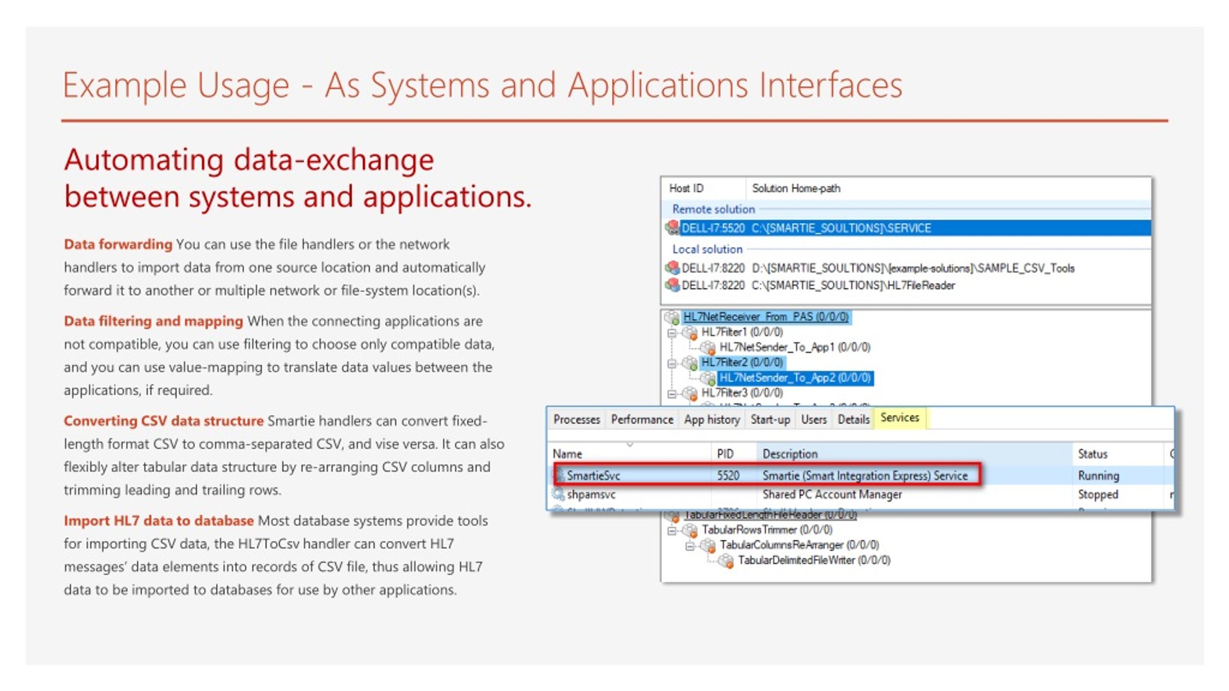Click the TabularRowsTrimmer handler icon
This screenshot has height=691, width=1229.
(690, 530)
